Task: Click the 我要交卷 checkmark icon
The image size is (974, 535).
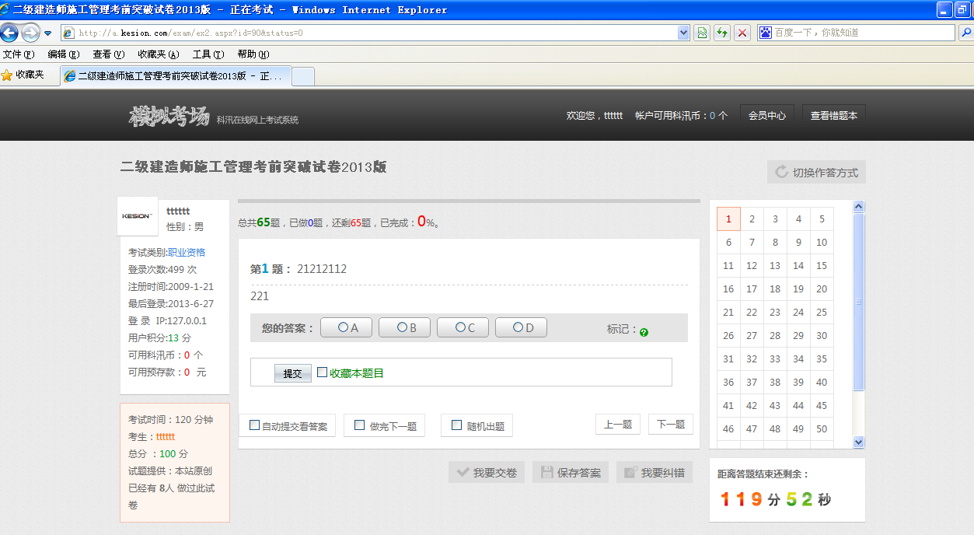Action: click(463, 472)
